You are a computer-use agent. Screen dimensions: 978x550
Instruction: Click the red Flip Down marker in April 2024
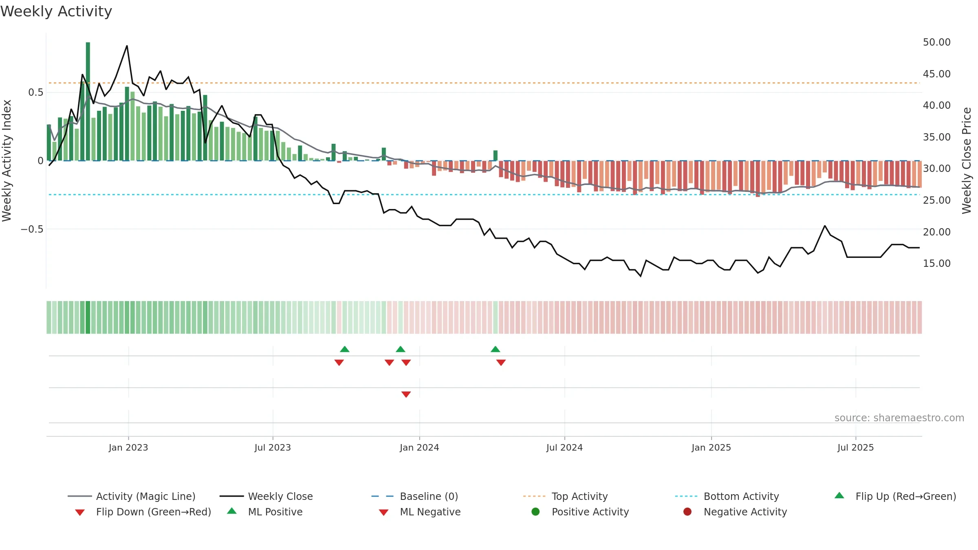[x=501, y=363]
